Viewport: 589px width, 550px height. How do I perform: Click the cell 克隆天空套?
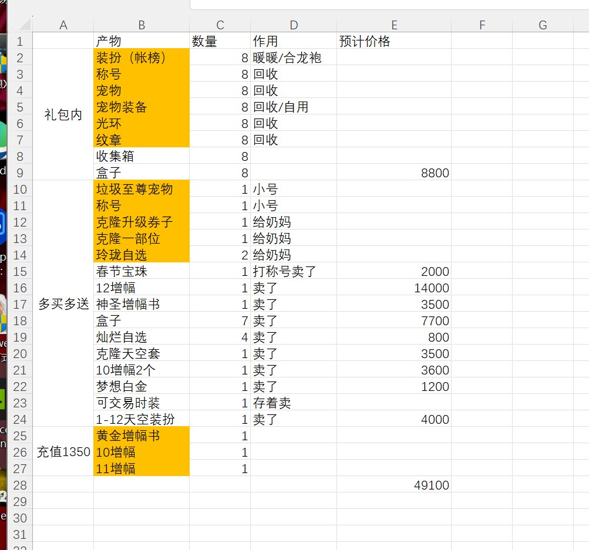pos(142,353)
